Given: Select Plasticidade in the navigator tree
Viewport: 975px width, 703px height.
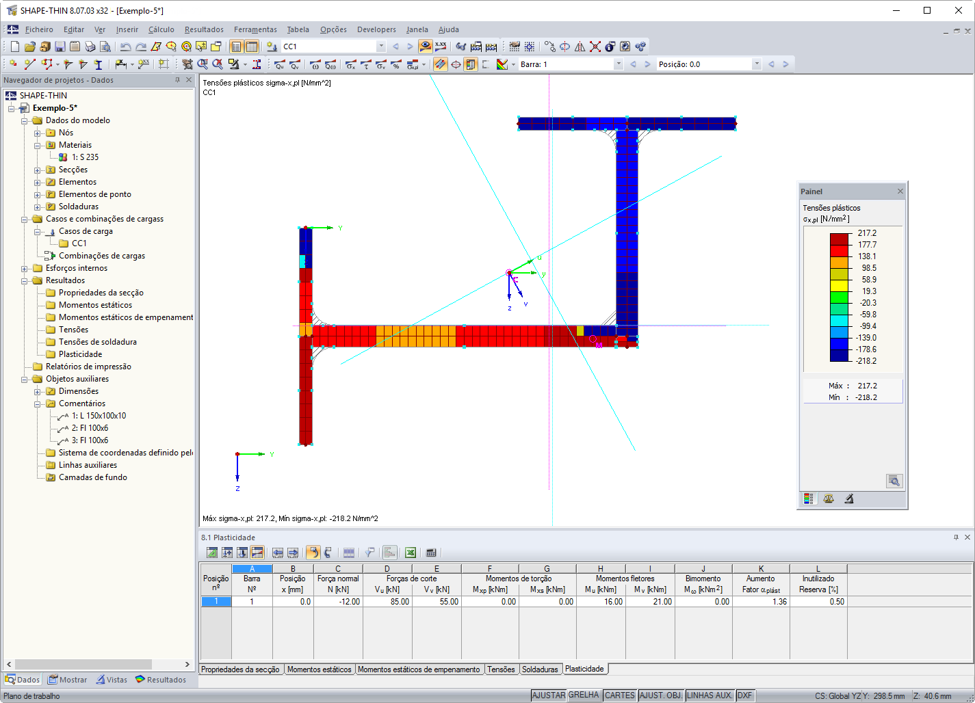Looking at the screenshot, I should [x=80, y=354].
